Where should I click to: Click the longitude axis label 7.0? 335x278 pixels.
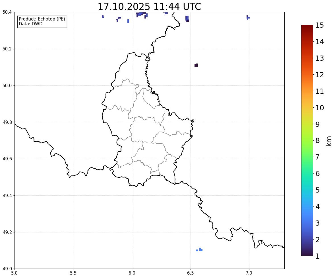[x=249, y=273]
